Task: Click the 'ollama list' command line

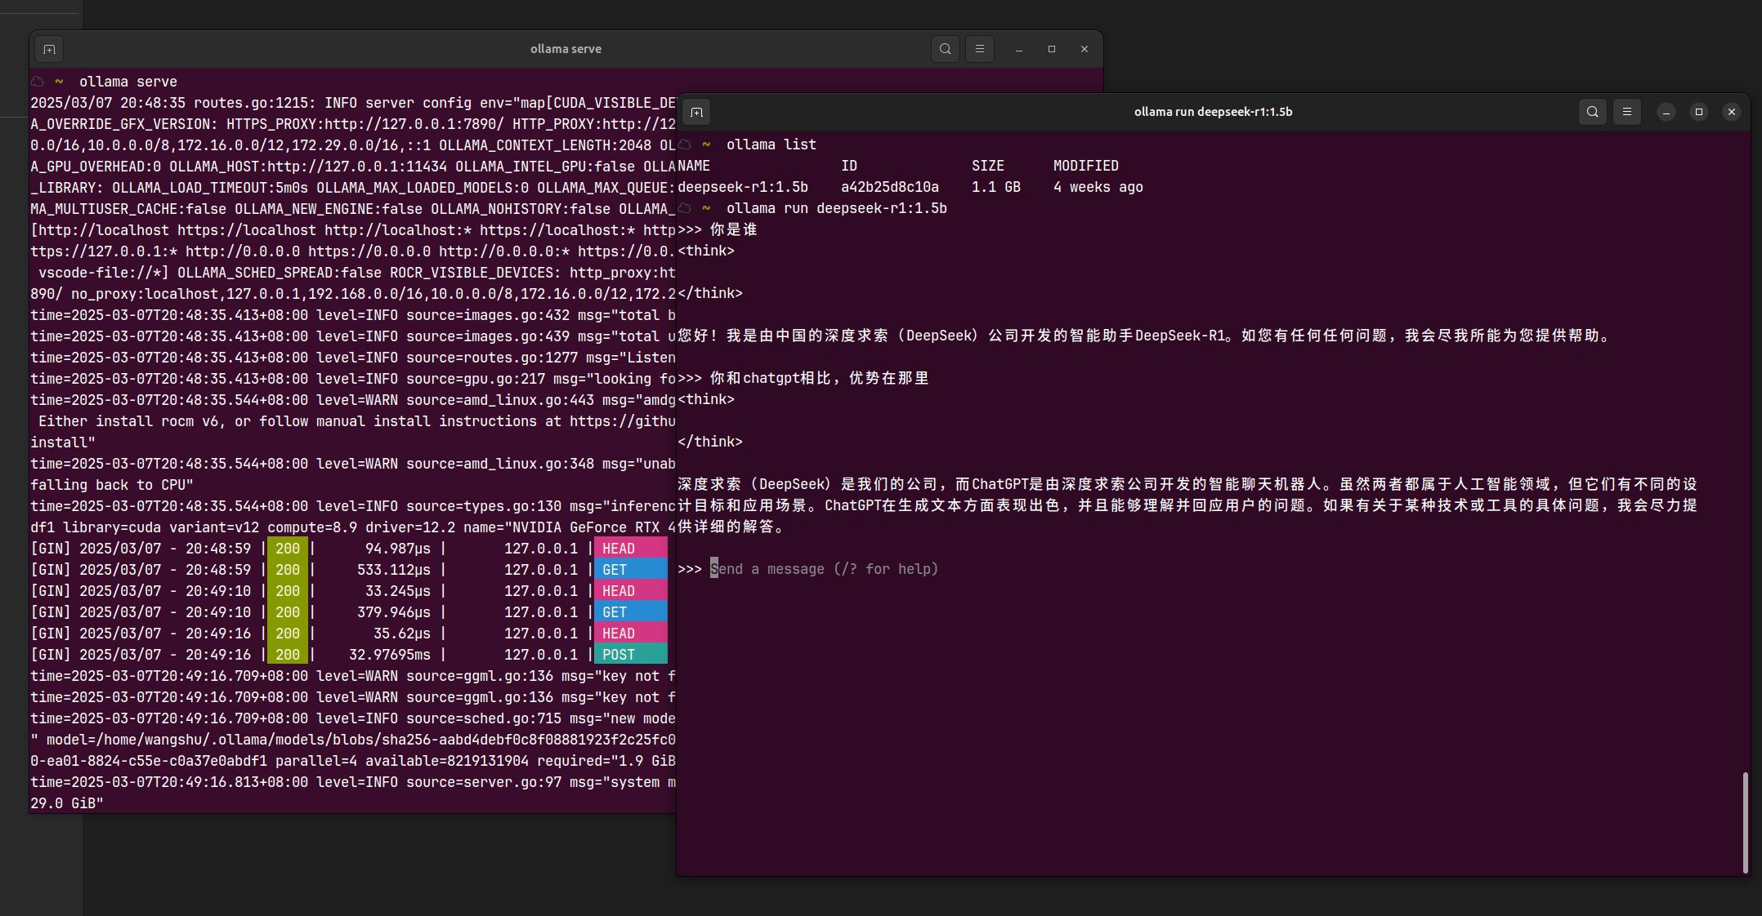Action: click(x=771, y=145)
